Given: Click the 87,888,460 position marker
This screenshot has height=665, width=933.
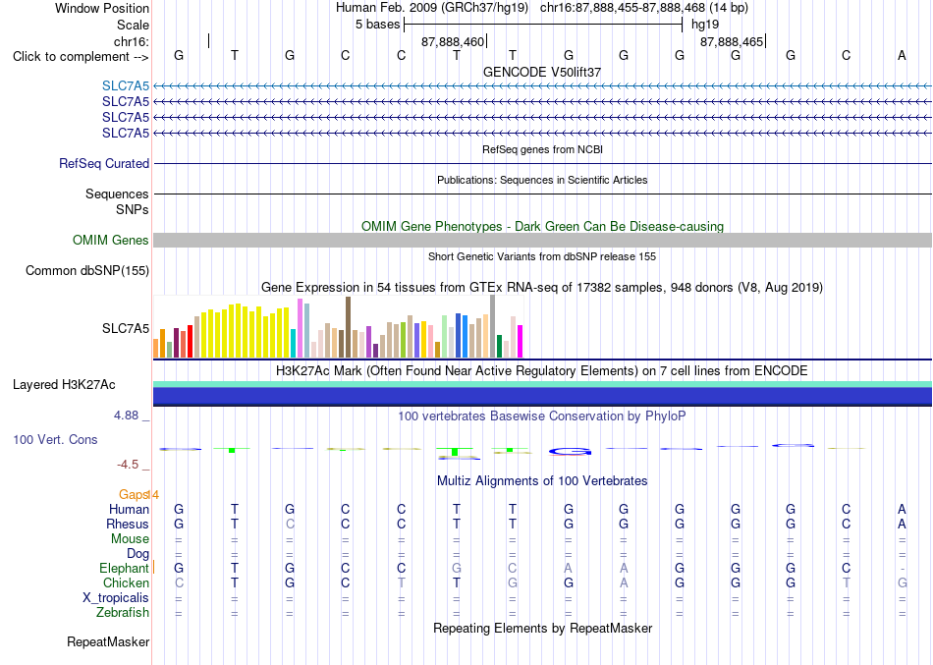Looking at the screenshot, I should coord(453,41).
